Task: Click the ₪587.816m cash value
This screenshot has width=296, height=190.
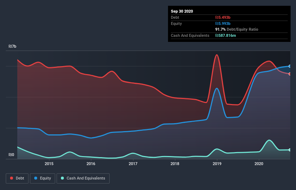Action: click(226, 35)
